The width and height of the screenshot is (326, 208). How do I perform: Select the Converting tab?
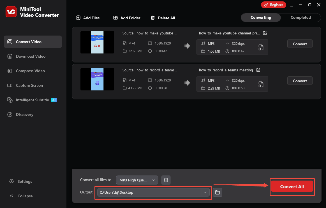click(x=261, y=17)
